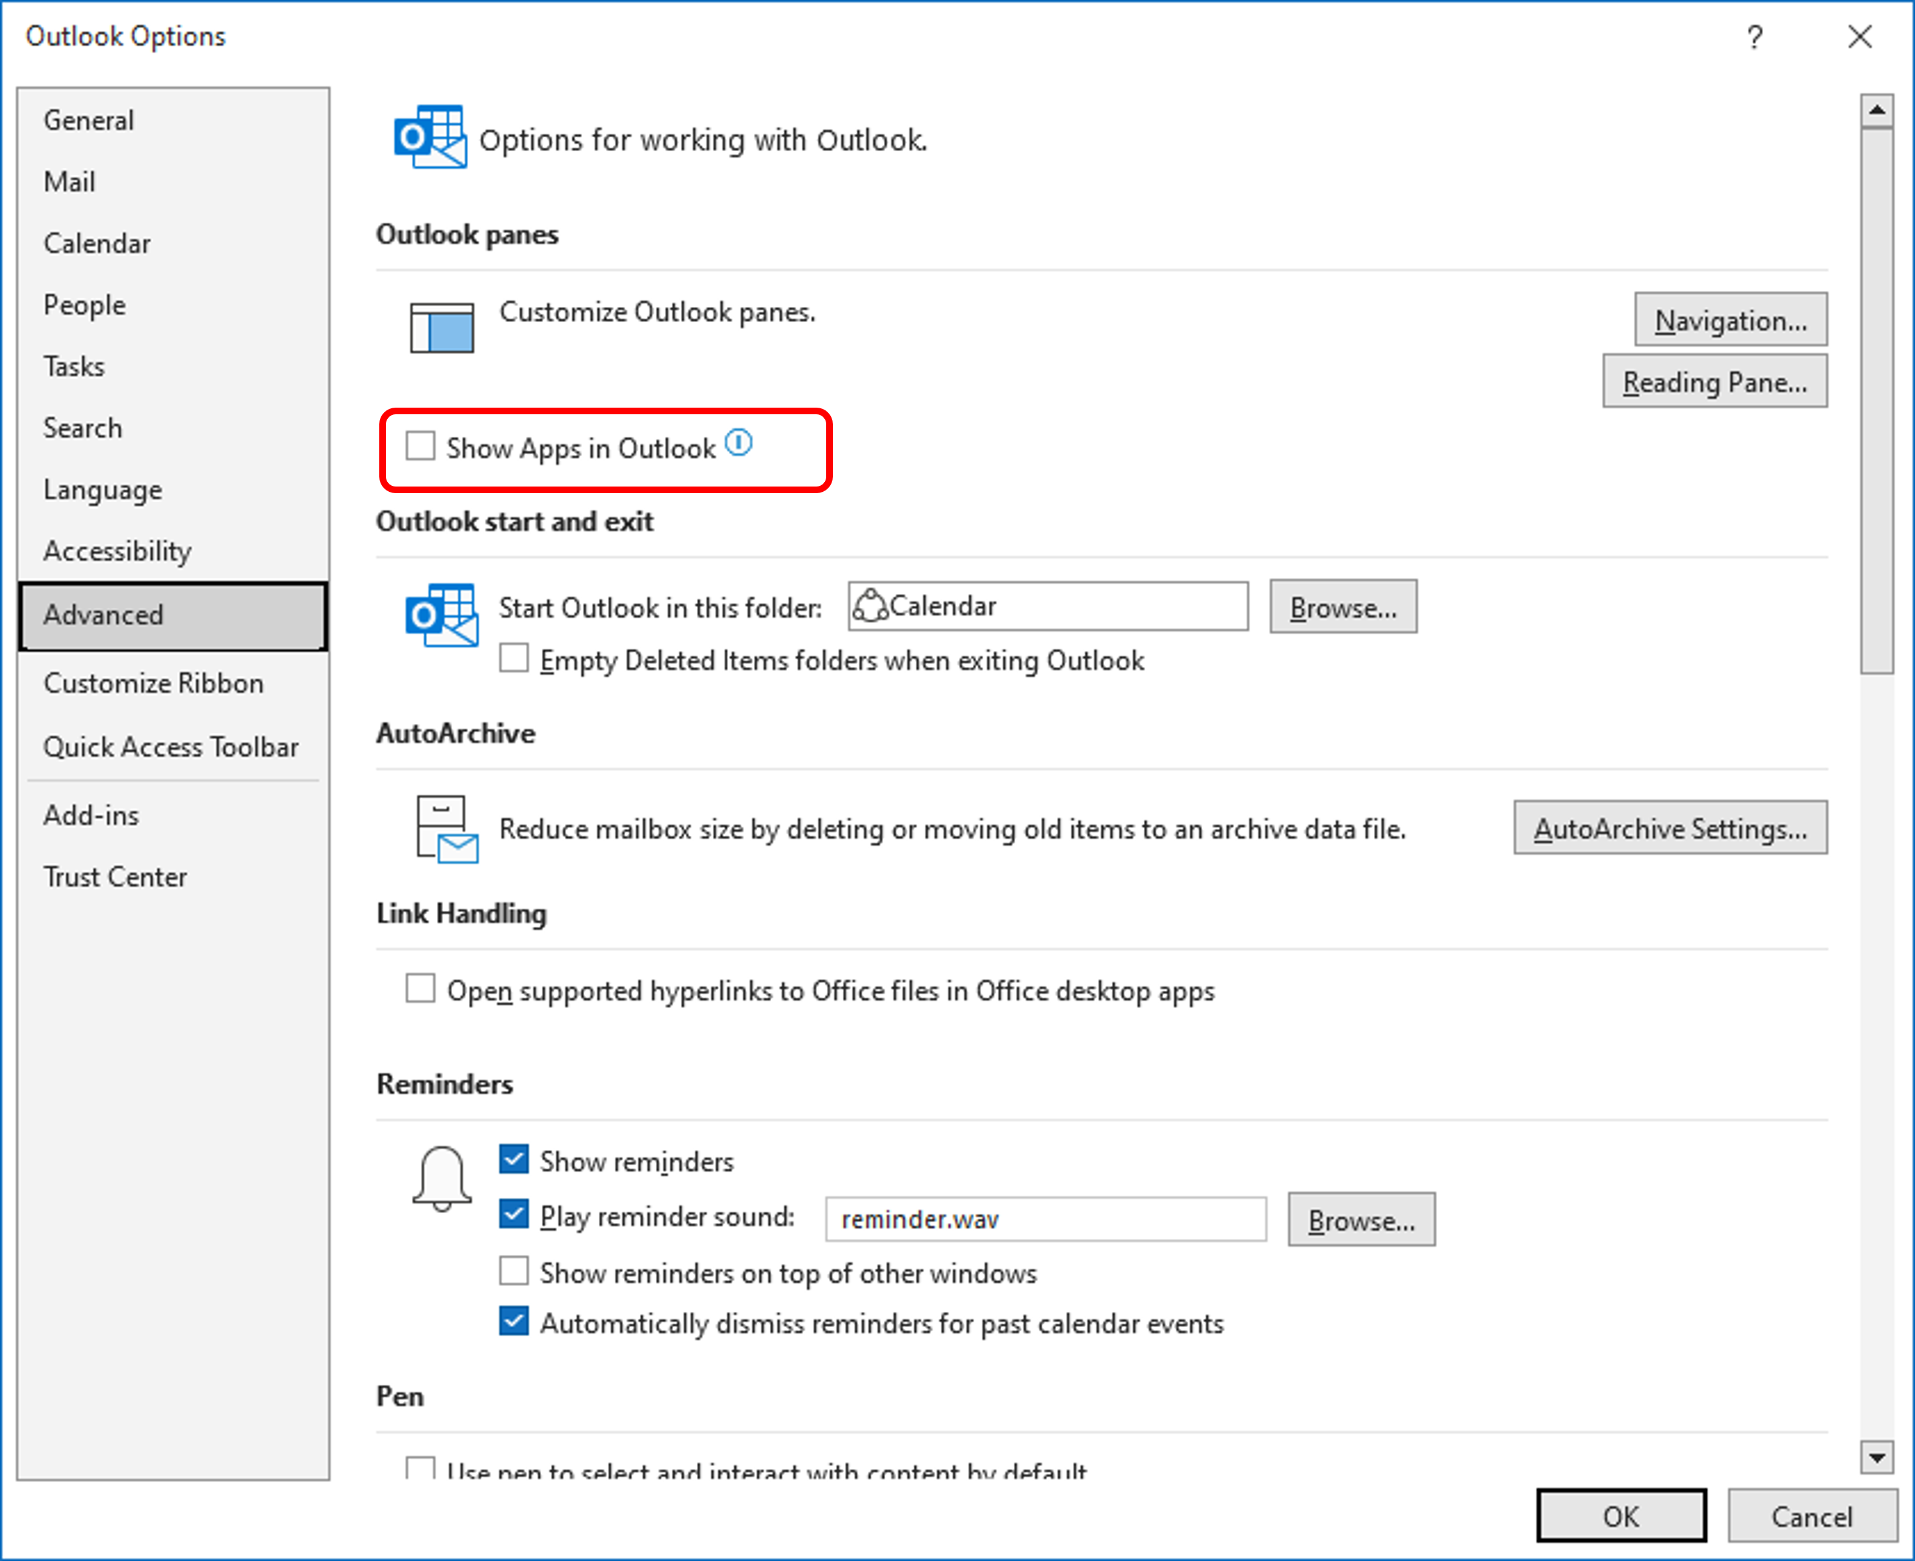Open Trust Center settings
Screen dimensions: 1915x1561
172,877
